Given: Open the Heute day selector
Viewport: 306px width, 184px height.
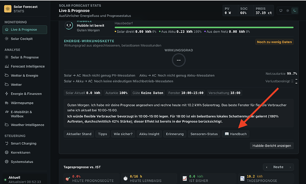Looking at the screenshot, I should point(278,167).
